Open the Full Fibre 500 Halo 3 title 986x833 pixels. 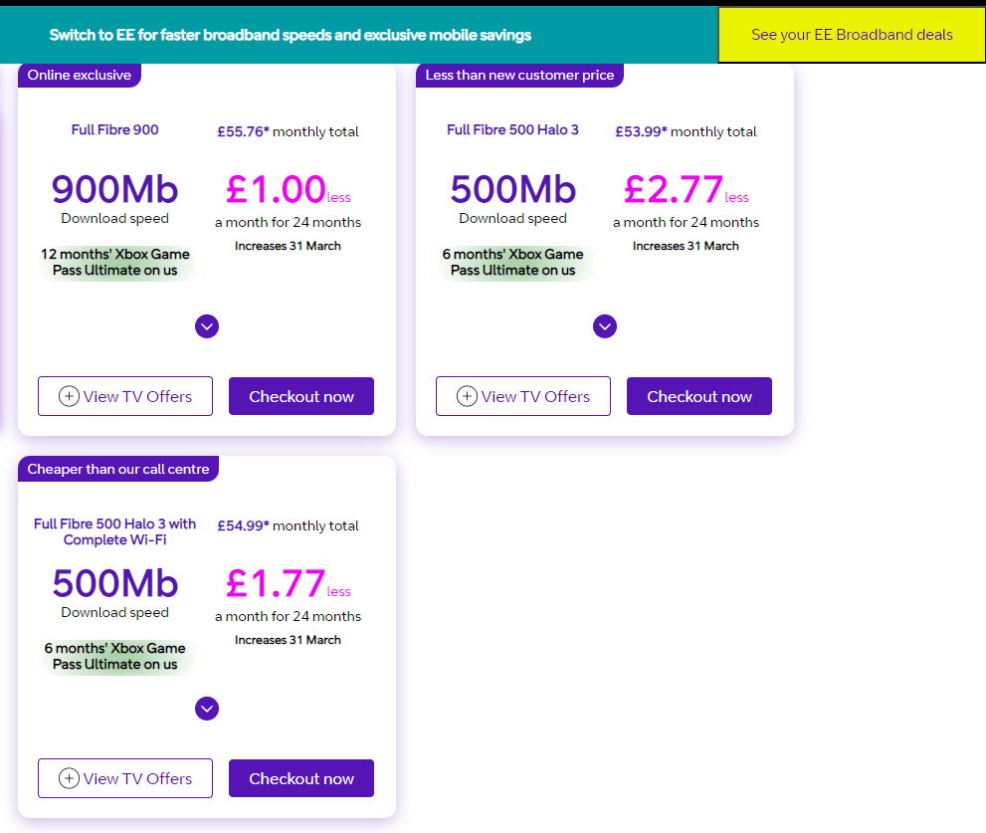512,129
